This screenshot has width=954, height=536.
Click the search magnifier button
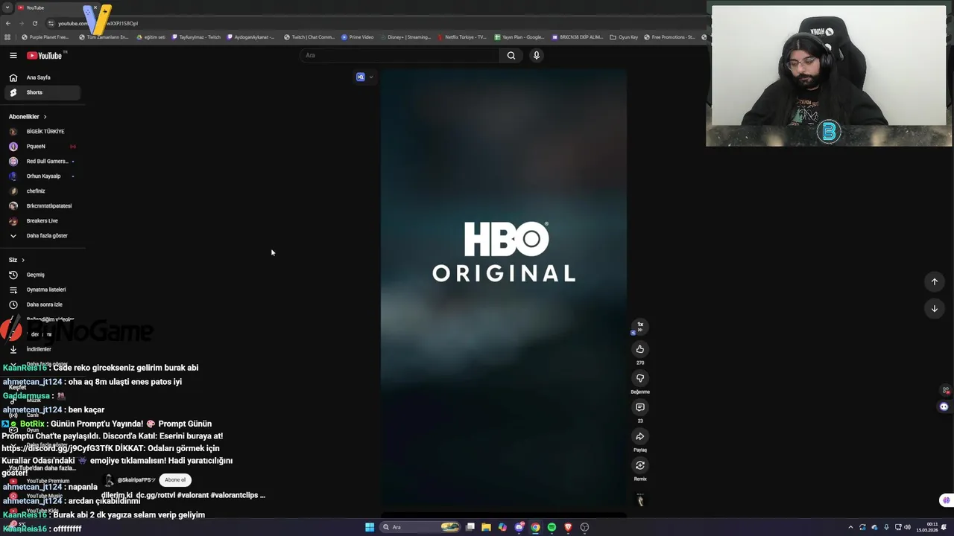click(511, 55)
